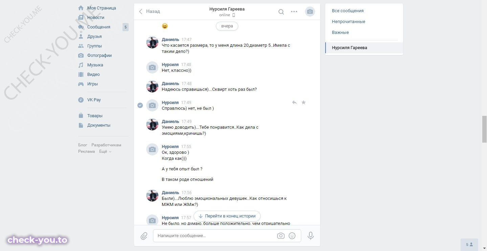Click message 'А у тебя опыт был ?'
The image size is (487, 251).
point(182,169)
